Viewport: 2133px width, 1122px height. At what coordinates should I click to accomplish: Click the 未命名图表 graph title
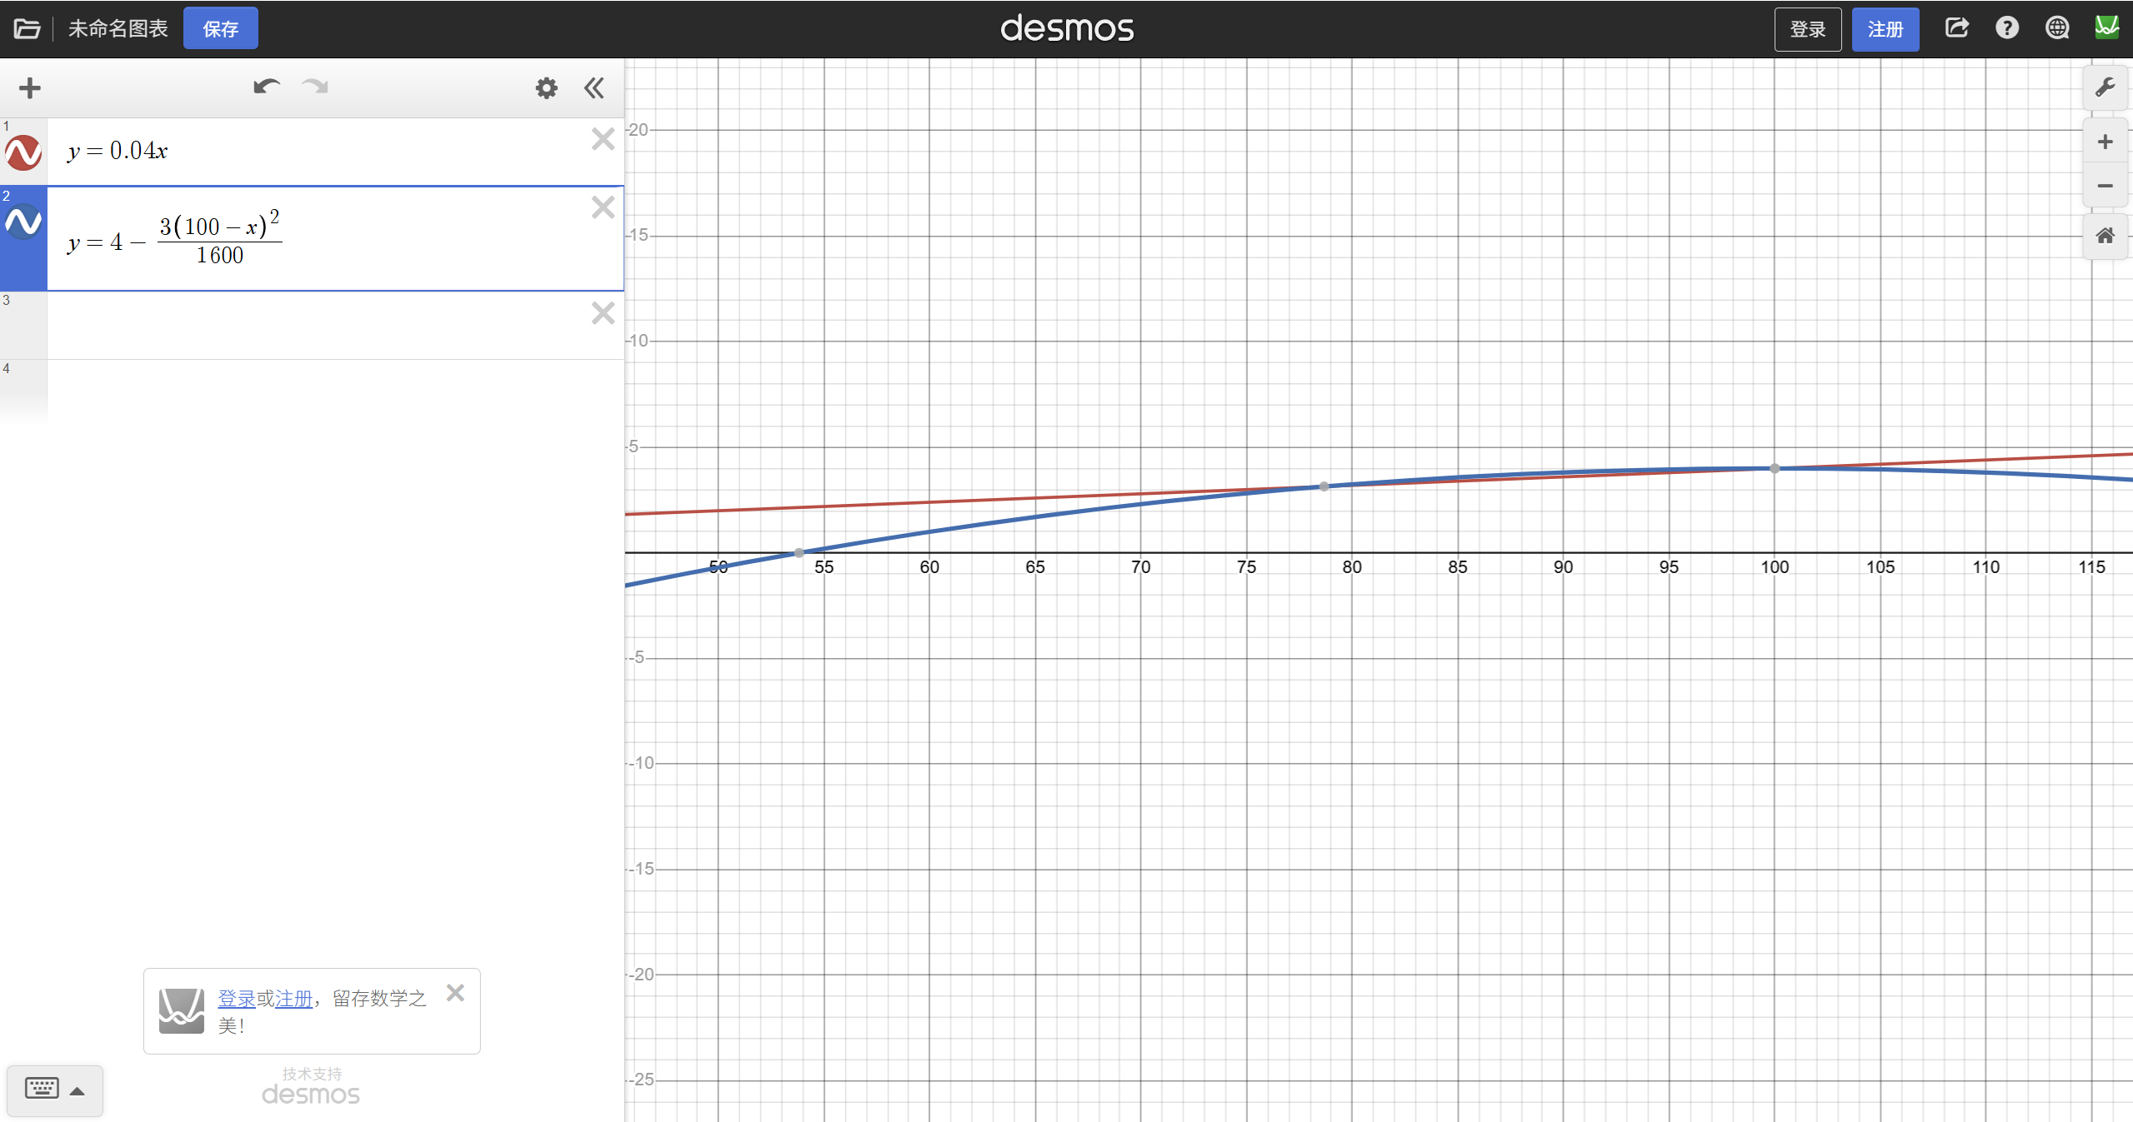pyautogui.click(x=118, y=29)
